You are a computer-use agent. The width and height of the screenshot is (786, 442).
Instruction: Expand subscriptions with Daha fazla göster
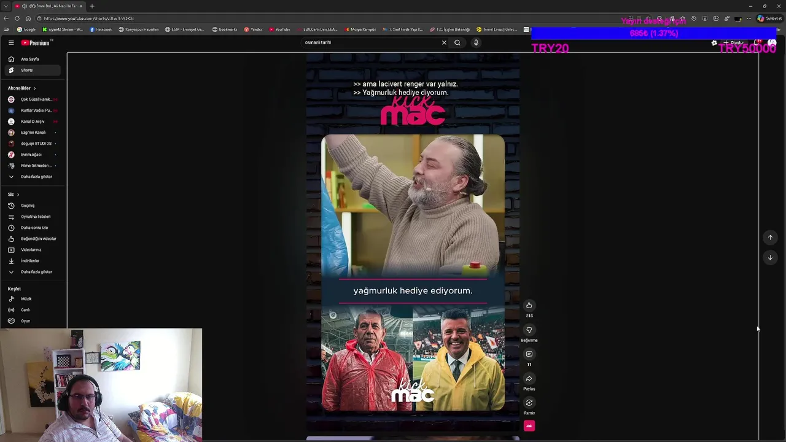tap(33, 177)
